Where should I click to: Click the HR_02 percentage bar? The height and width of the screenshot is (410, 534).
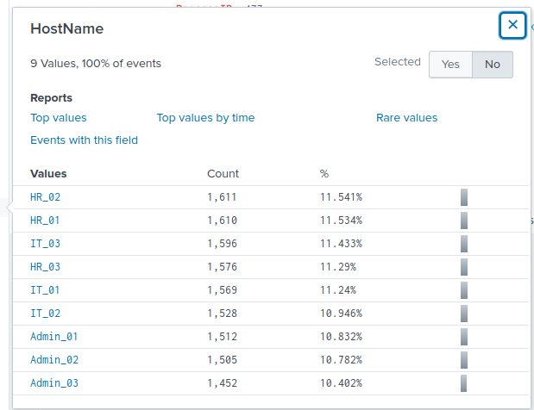464,197
